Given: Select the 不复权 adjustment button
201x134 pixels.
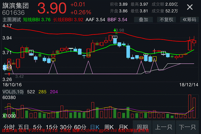Looking at the screenshot, I should pos(166,20).
